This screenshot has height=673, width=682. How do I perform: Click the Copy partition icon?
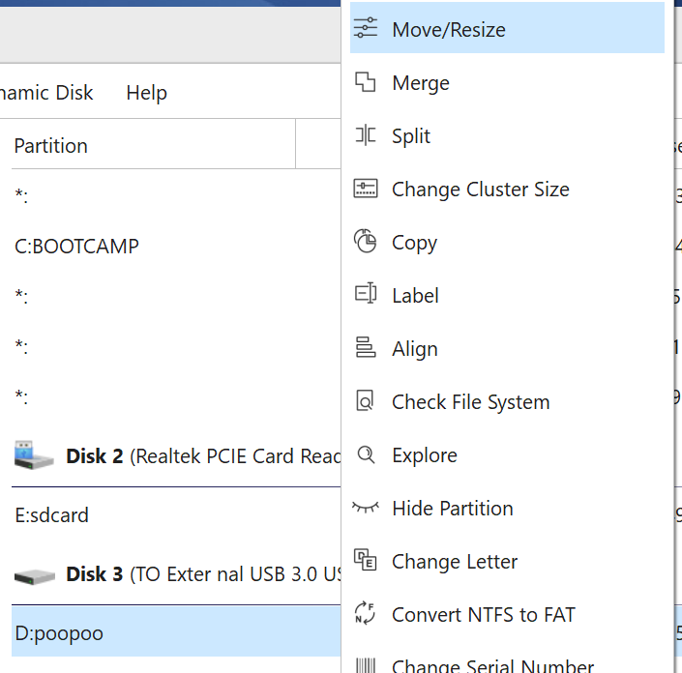(x=366, y=243)
